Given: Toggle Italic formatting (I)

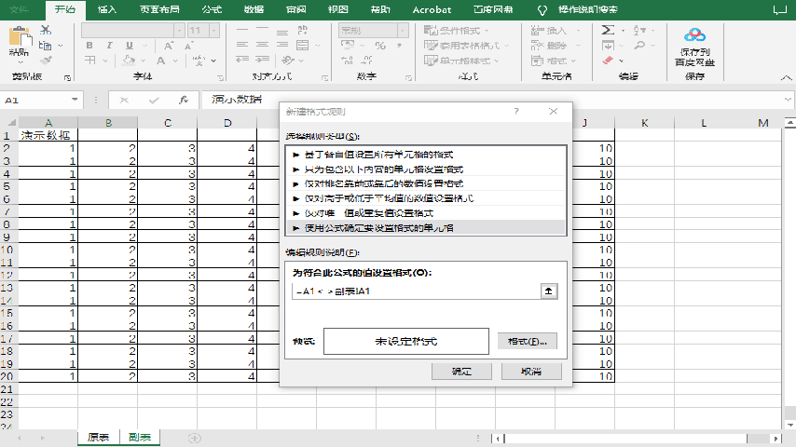Looking at the screenshot, I should [109, 46].
